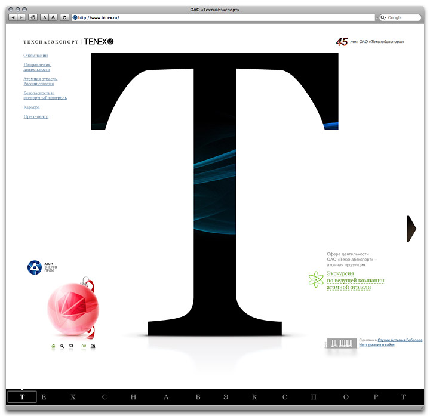Click the green home icon under the ornament

53,346
